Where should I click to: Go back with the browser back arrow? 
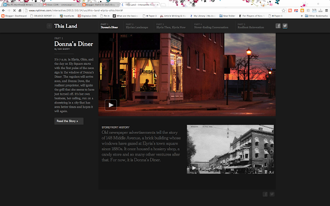(4, 10)
